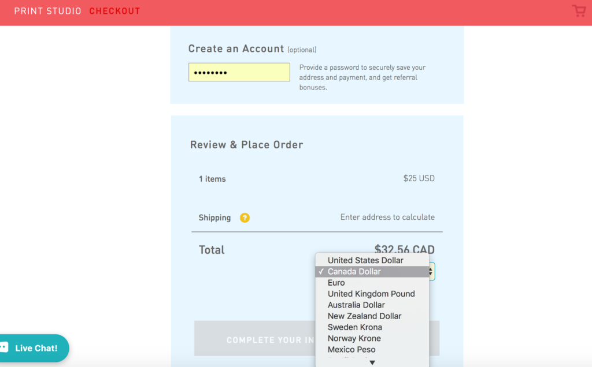Screen dimensions: 592x367
Task: Pick United Kingdom Pound currency
Action: pos(372,294)
